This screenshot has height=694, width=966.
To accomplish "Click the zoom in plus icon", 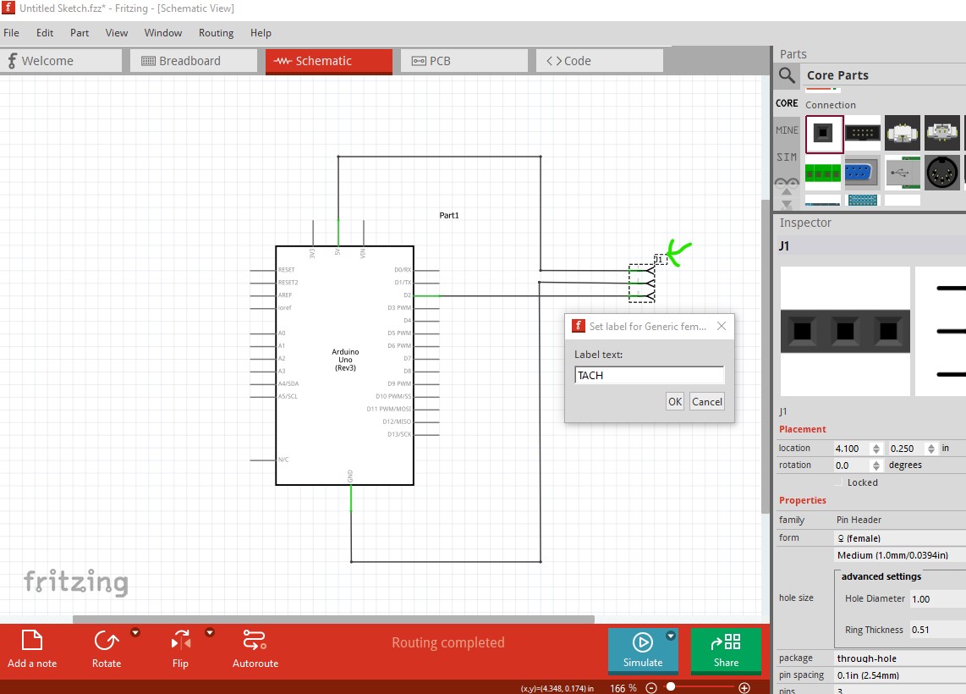I will [x=744, y=688].
